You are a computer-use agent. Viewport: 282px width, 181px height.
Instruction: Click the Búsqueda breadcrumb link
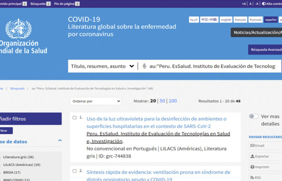pyautogui.click(x=17, y=88)
